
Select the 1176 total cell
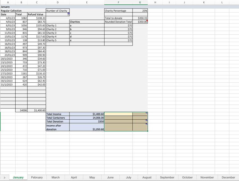click(x=21, y=37)
